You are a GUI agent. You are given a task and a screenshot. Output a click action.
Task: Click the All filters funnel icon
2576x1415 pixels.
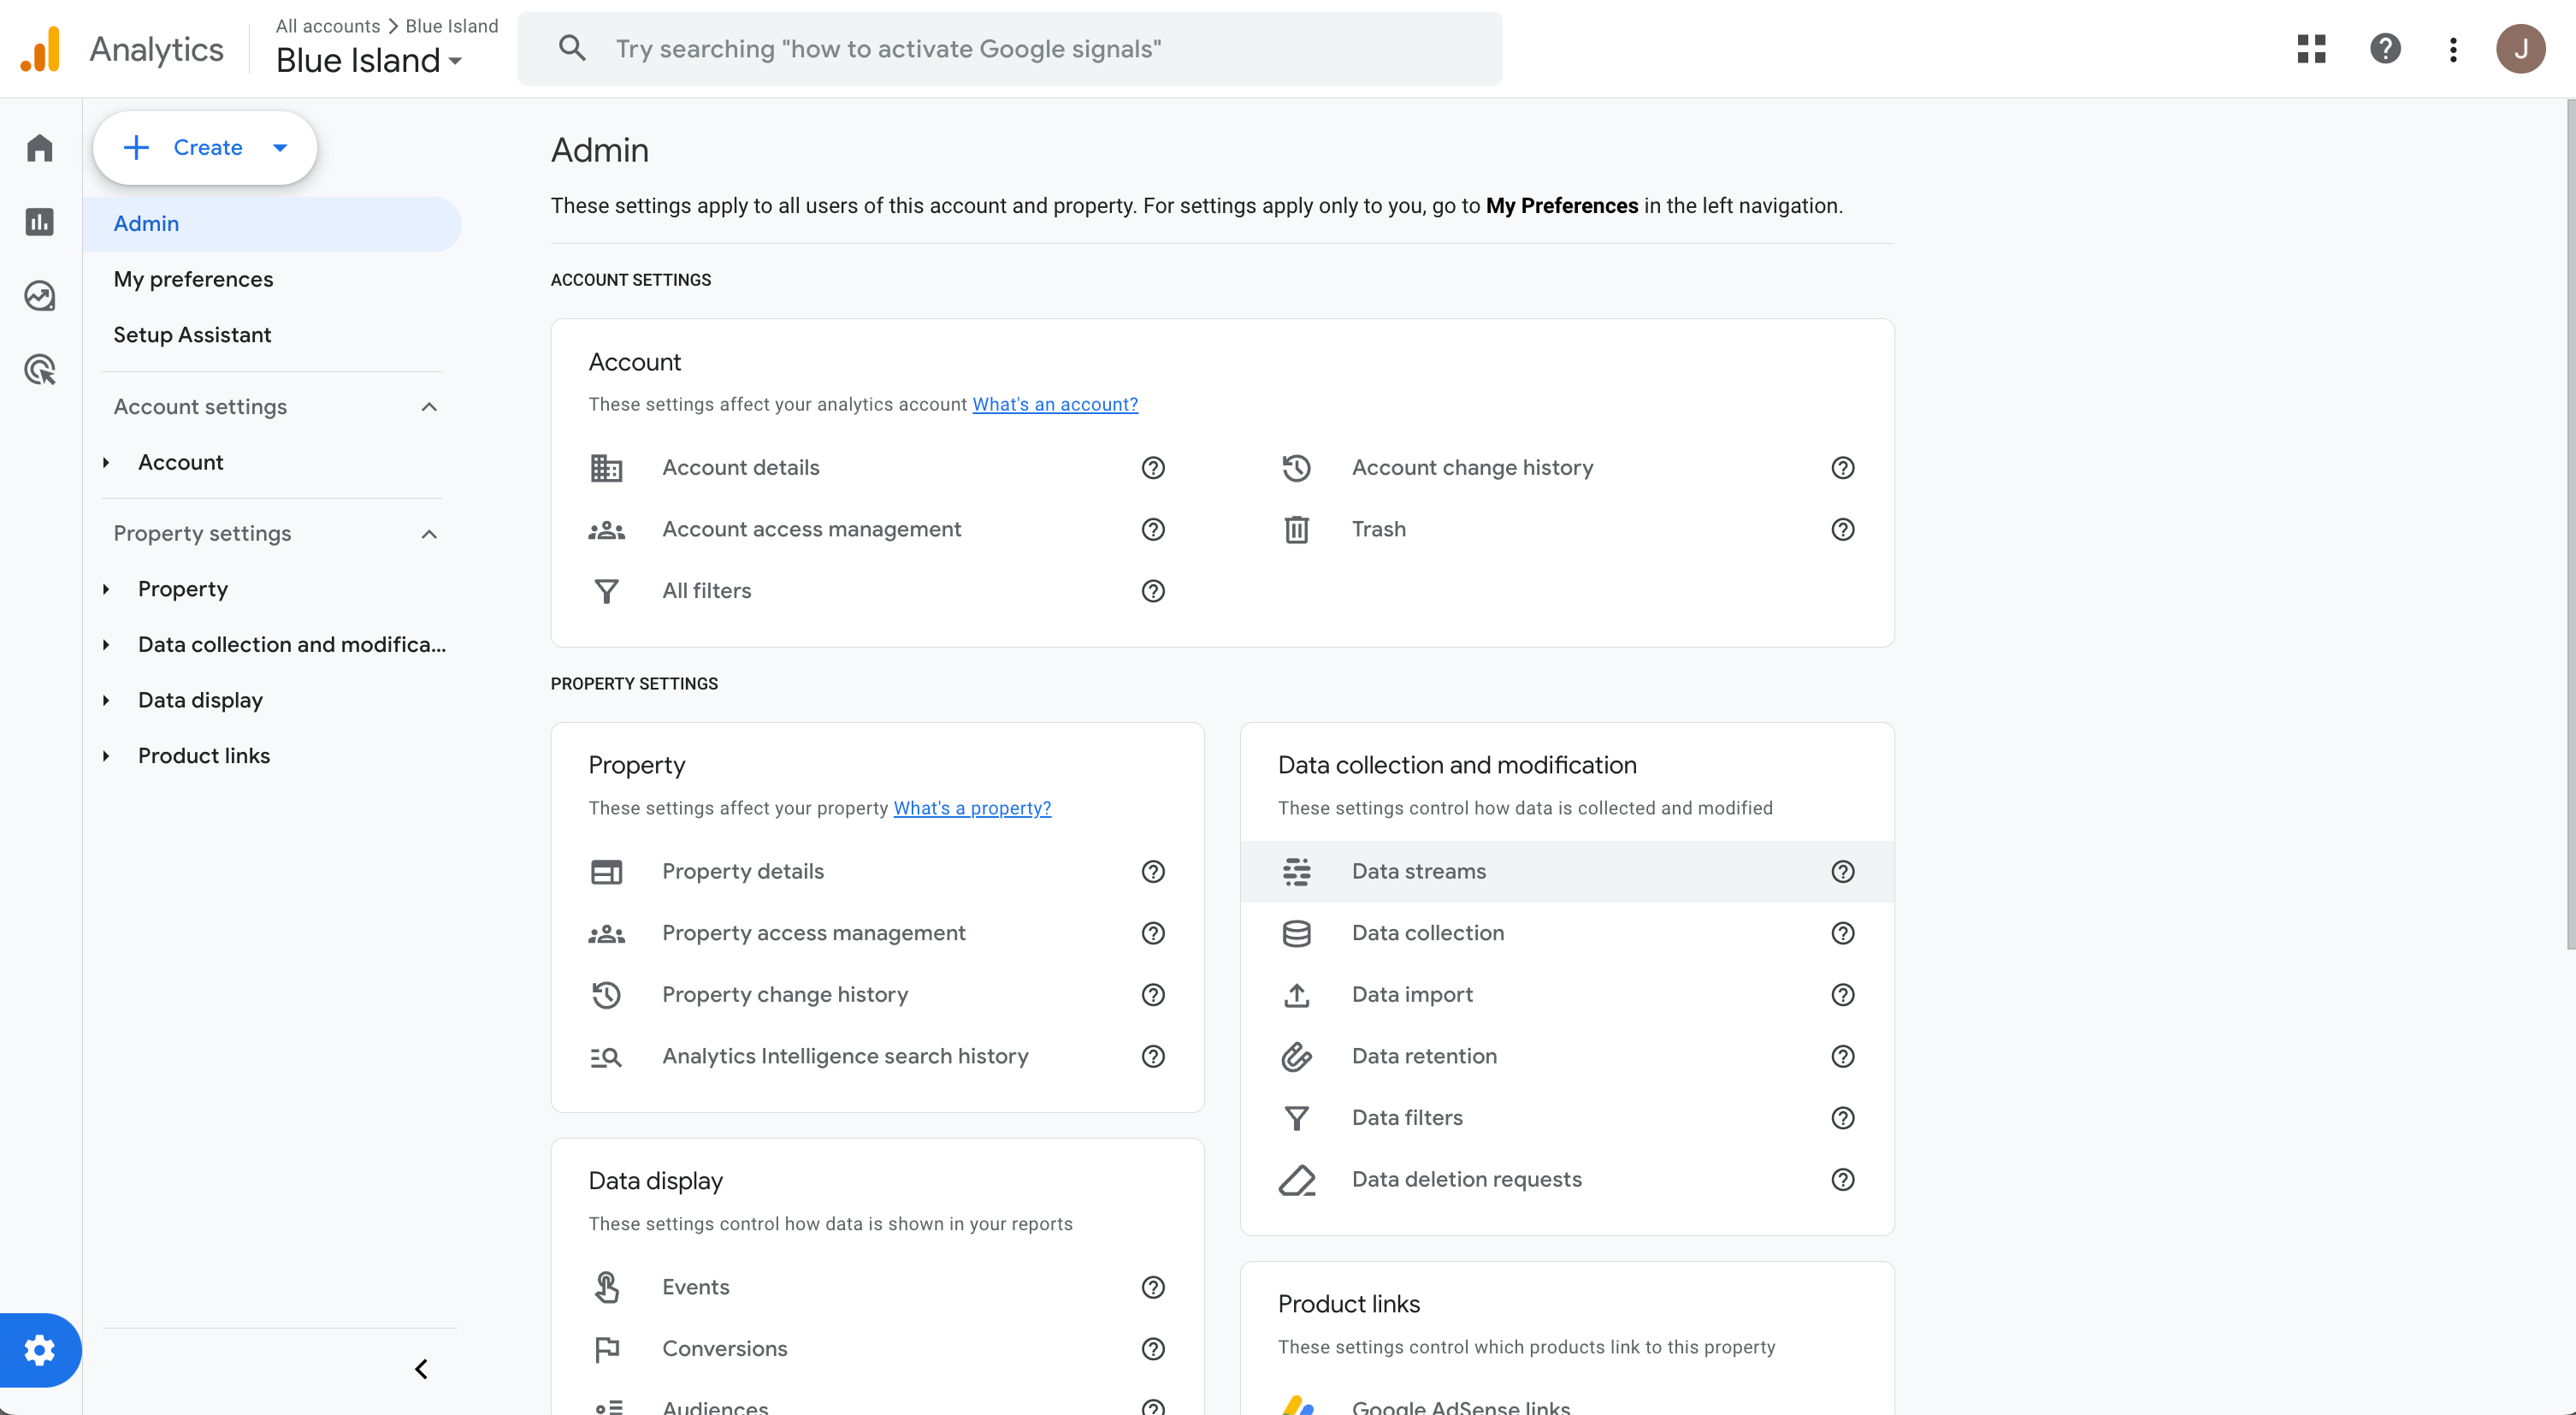click(x=606, y=591)
